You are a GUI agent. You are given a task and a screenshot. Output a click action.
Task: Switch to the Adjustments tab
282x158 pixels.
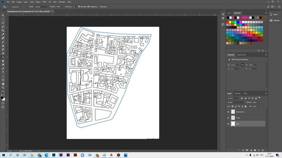[x=241, y=55]
